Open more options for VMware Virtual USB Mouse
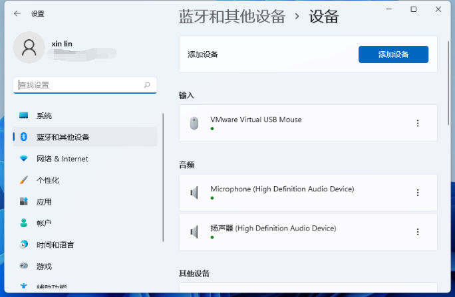Viewport: 455px width, 297px height. (418, 123)
